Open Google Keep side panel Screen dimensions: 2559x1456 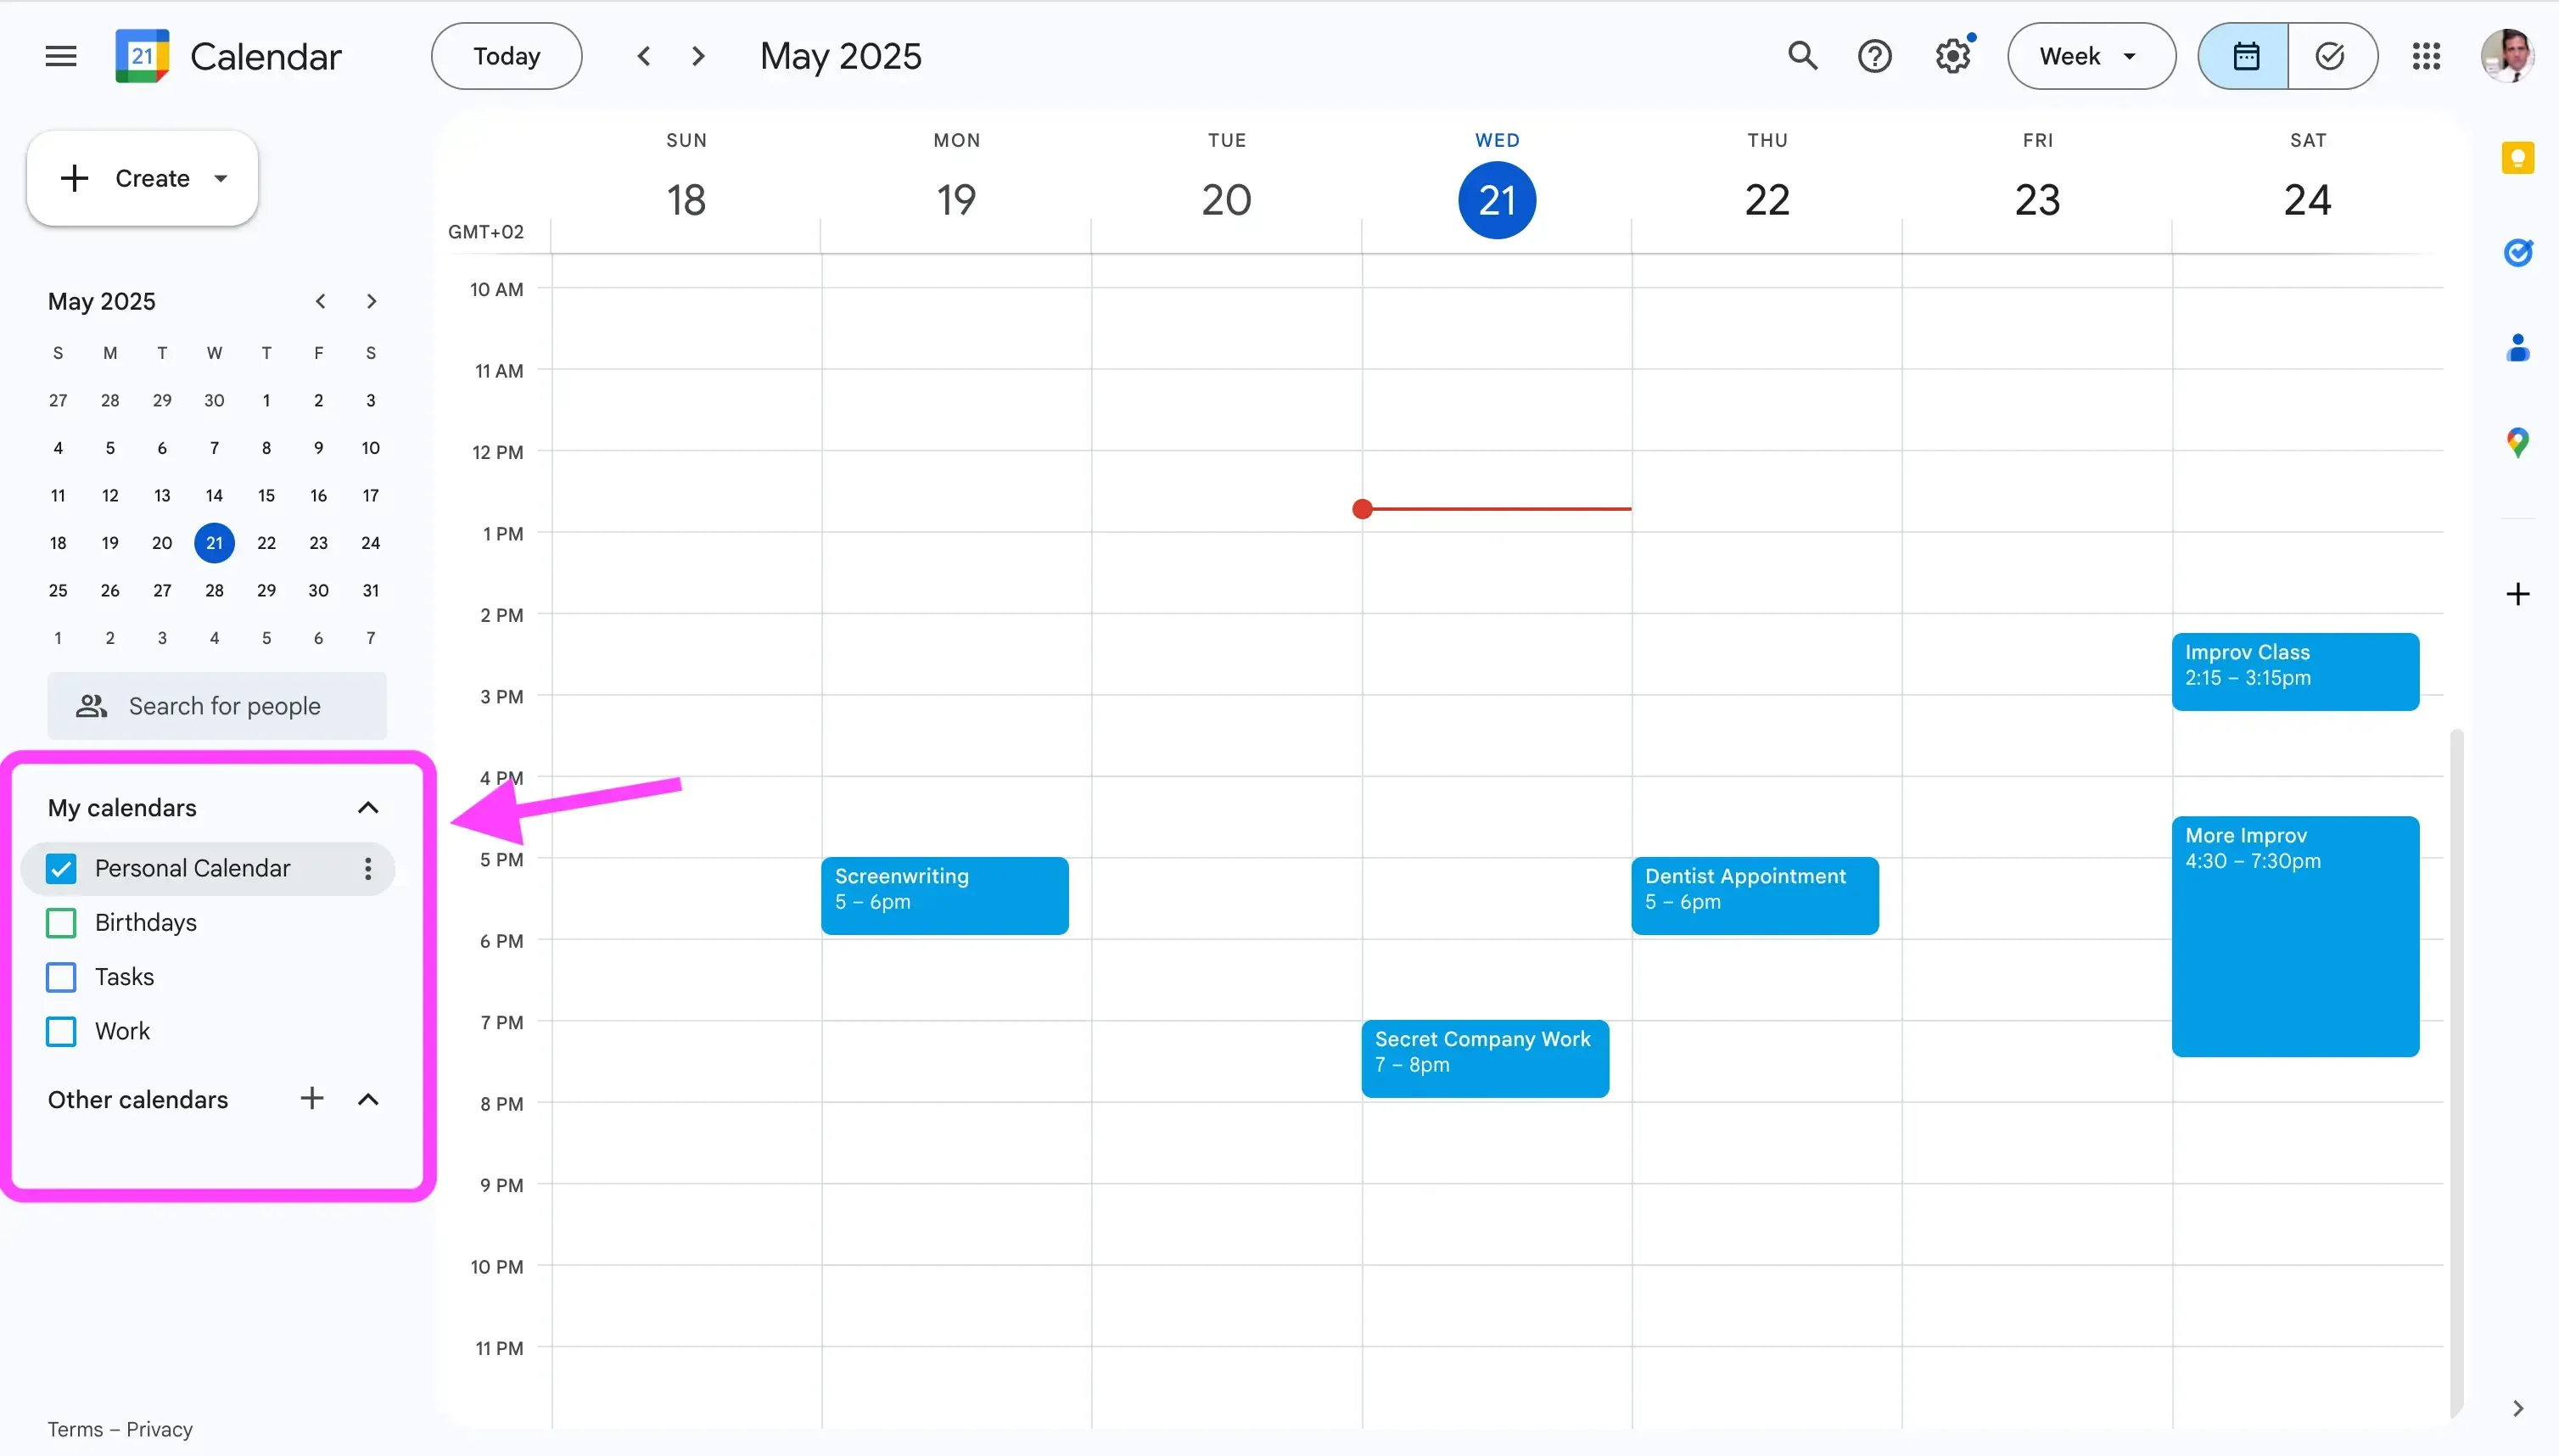click(x=2518, y=157)
